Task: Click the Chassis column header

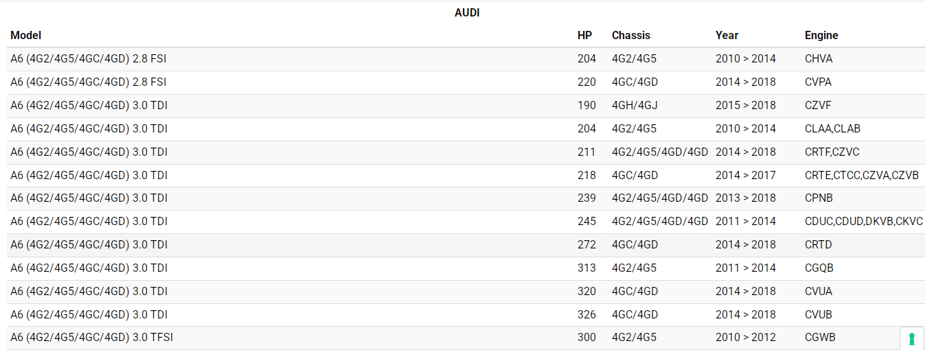Action: pos(630,36)
